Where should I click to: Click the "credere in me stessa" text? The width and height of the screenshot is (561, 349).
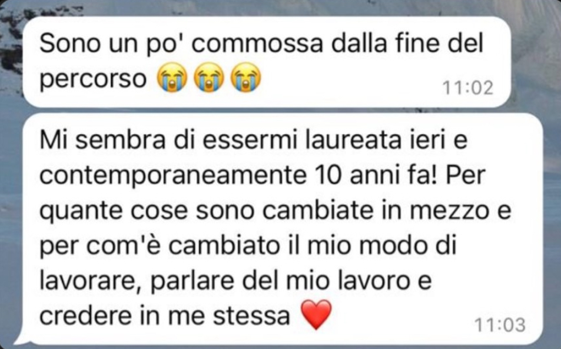pos(165,315)
